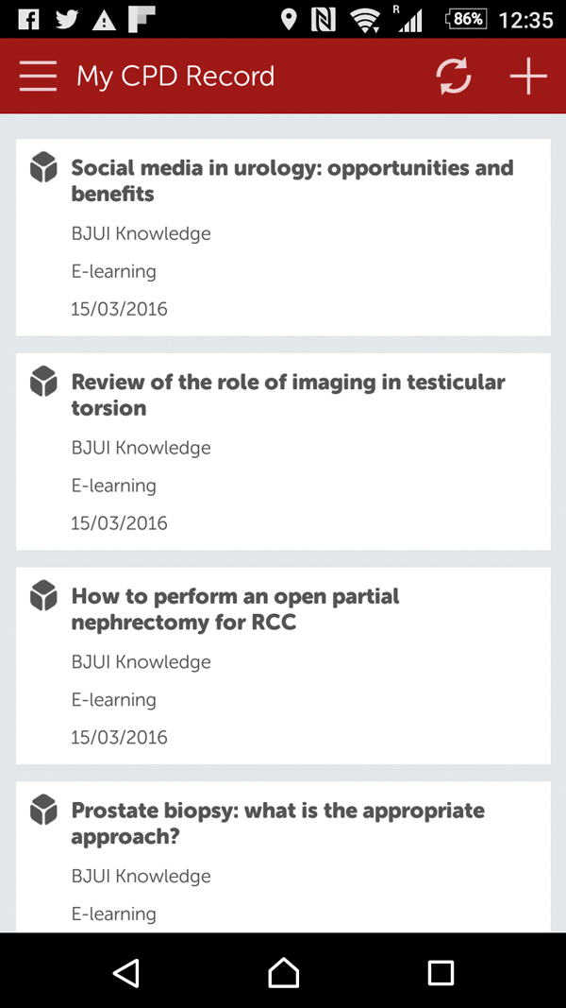566x1008 pixels.
Task: Tap cube icon beside Prostate biopsy entry
Action: 43,810
